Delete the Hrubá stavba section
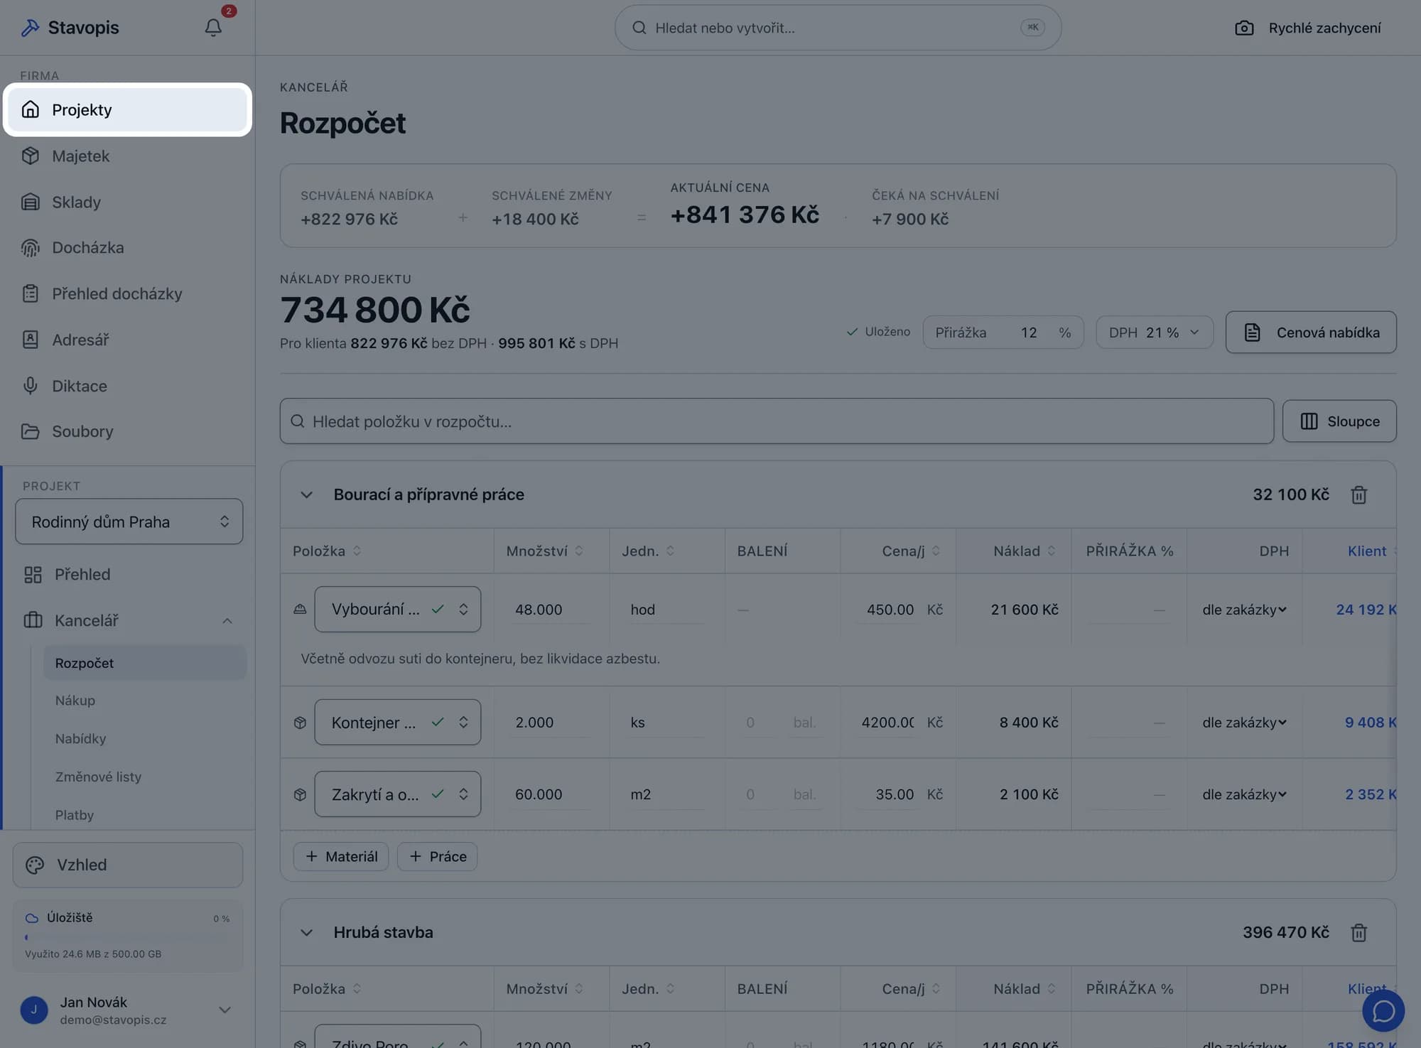 click(x=1358, y=932)
